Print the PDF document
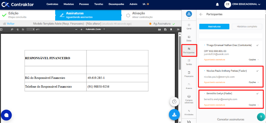266x123 pixels. (159, 29)
